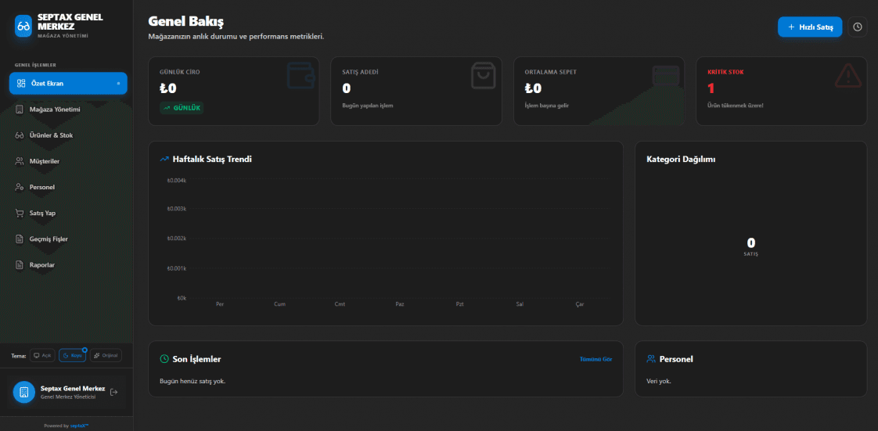Select Personel in the sidebar menu

click(68, 187)
